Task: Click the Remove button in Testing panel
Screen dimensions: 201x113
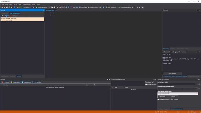Action: click(14, 16)
